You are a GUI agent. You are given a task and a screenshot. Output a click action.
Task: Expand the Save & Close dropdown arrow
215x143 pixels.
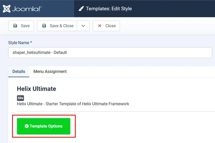(83, 26)
